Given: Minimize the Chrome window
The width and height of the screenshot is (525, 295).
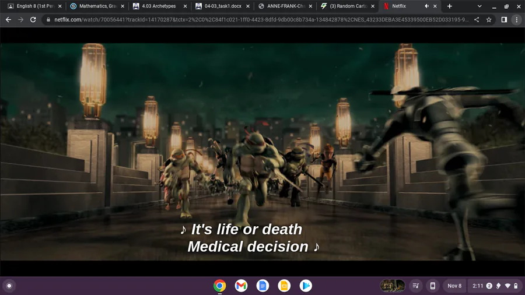Looking at the screenshot, I should click(x=494, y=6).
